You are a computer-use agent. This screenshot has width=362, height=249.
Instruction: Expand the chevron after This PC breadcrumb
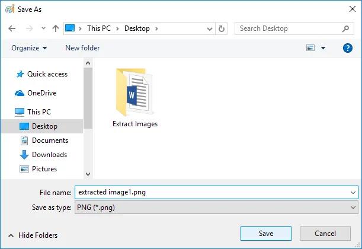coord(117,28)
